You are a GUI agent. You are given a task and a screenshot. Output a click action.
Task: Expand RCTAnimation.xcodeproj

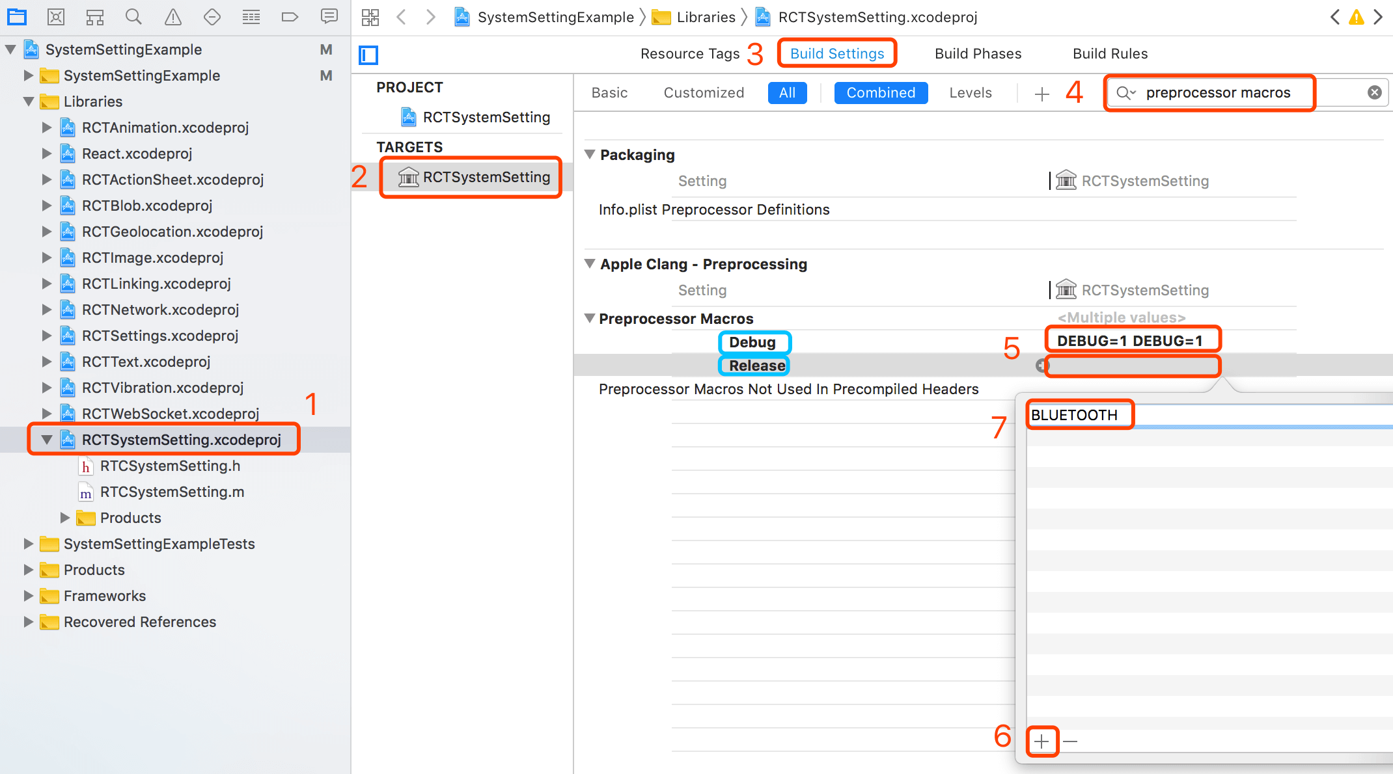pyautogui.click(x=46, y=127)
